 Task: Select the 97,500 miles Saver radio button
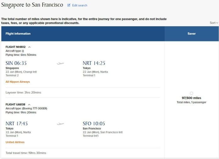pos(191,93)
